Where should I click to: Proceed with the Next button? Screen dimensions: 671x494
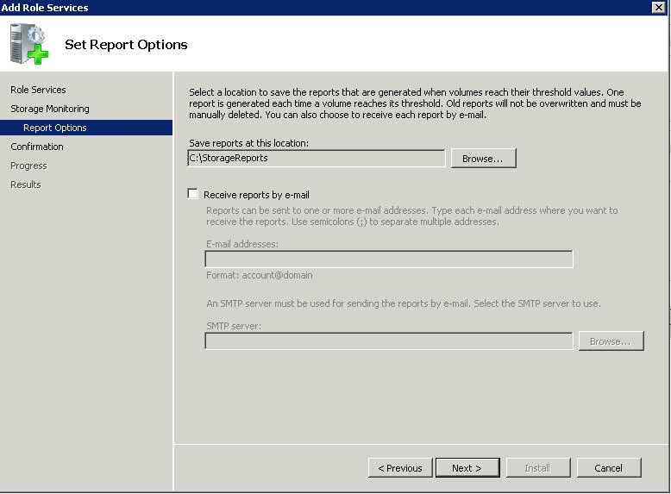pyautogui.click(x=467, y=468)
